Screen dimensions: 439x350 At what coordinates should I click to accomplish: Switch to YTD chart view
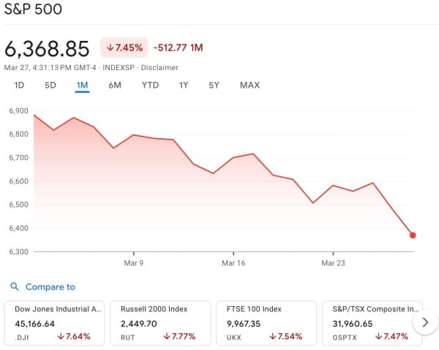click(150, 85)
